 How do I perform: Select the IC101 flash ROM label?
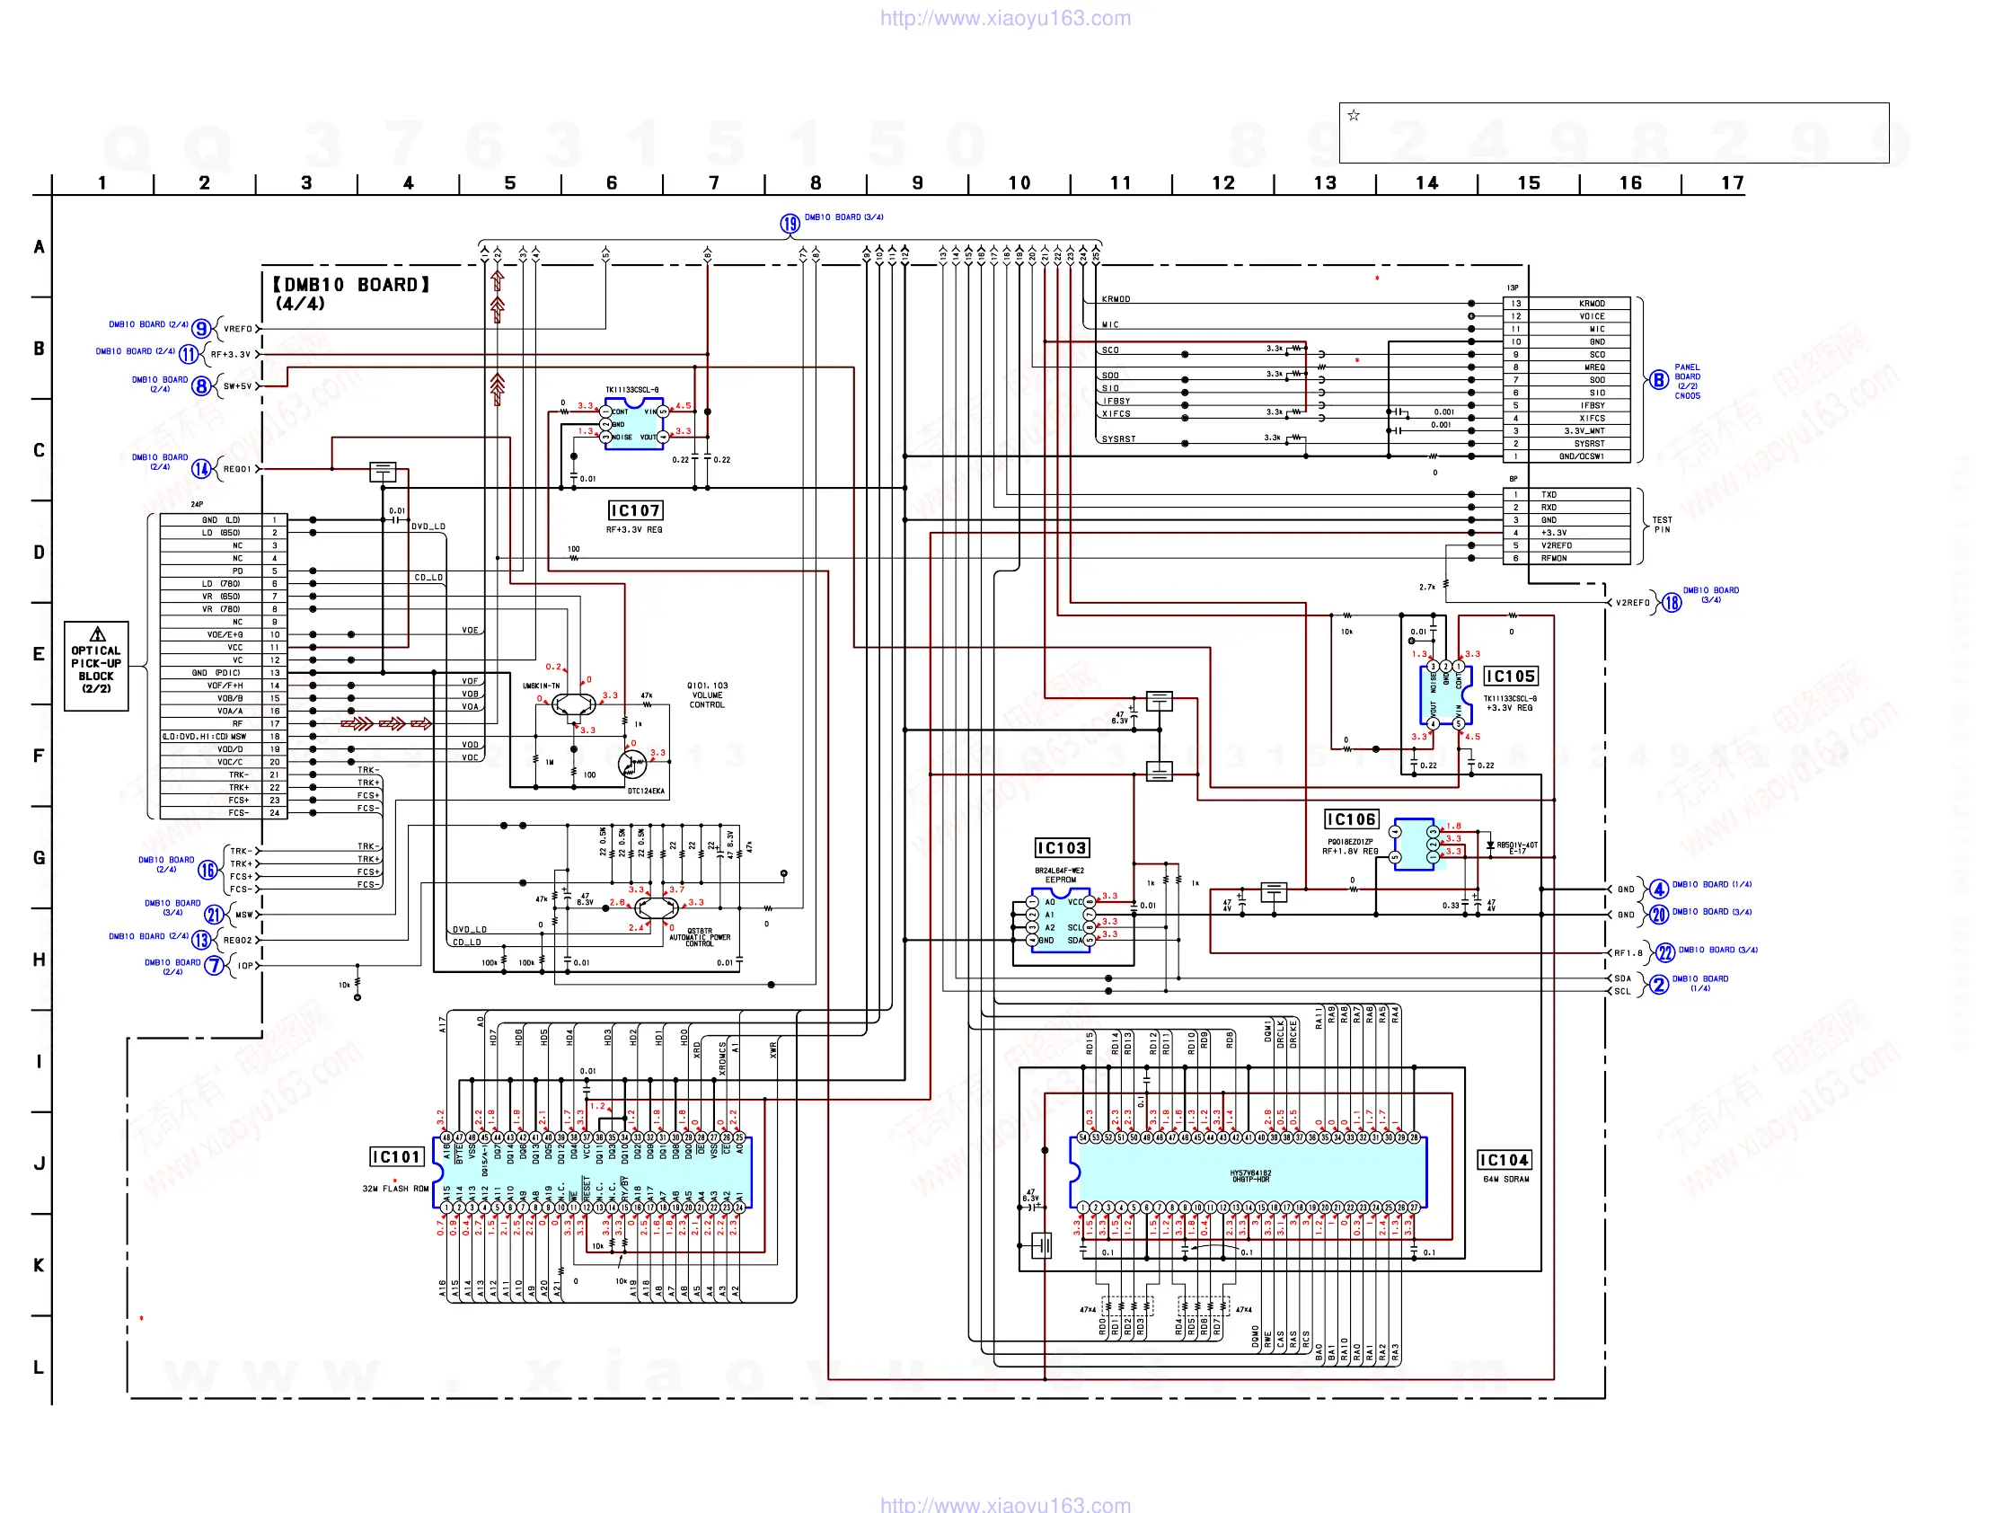[397, 1156]
